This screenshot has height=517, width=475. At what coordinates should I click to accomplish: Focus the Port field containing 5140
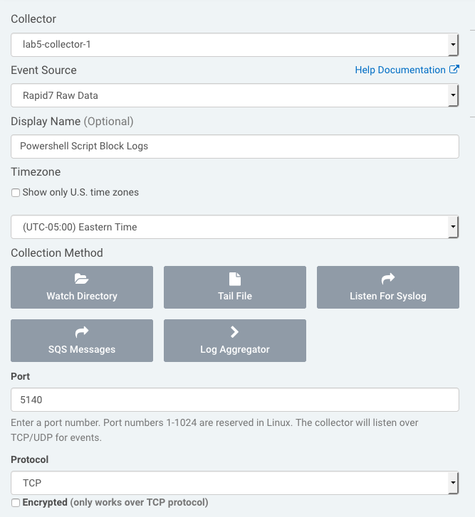[x=234, y=400]
